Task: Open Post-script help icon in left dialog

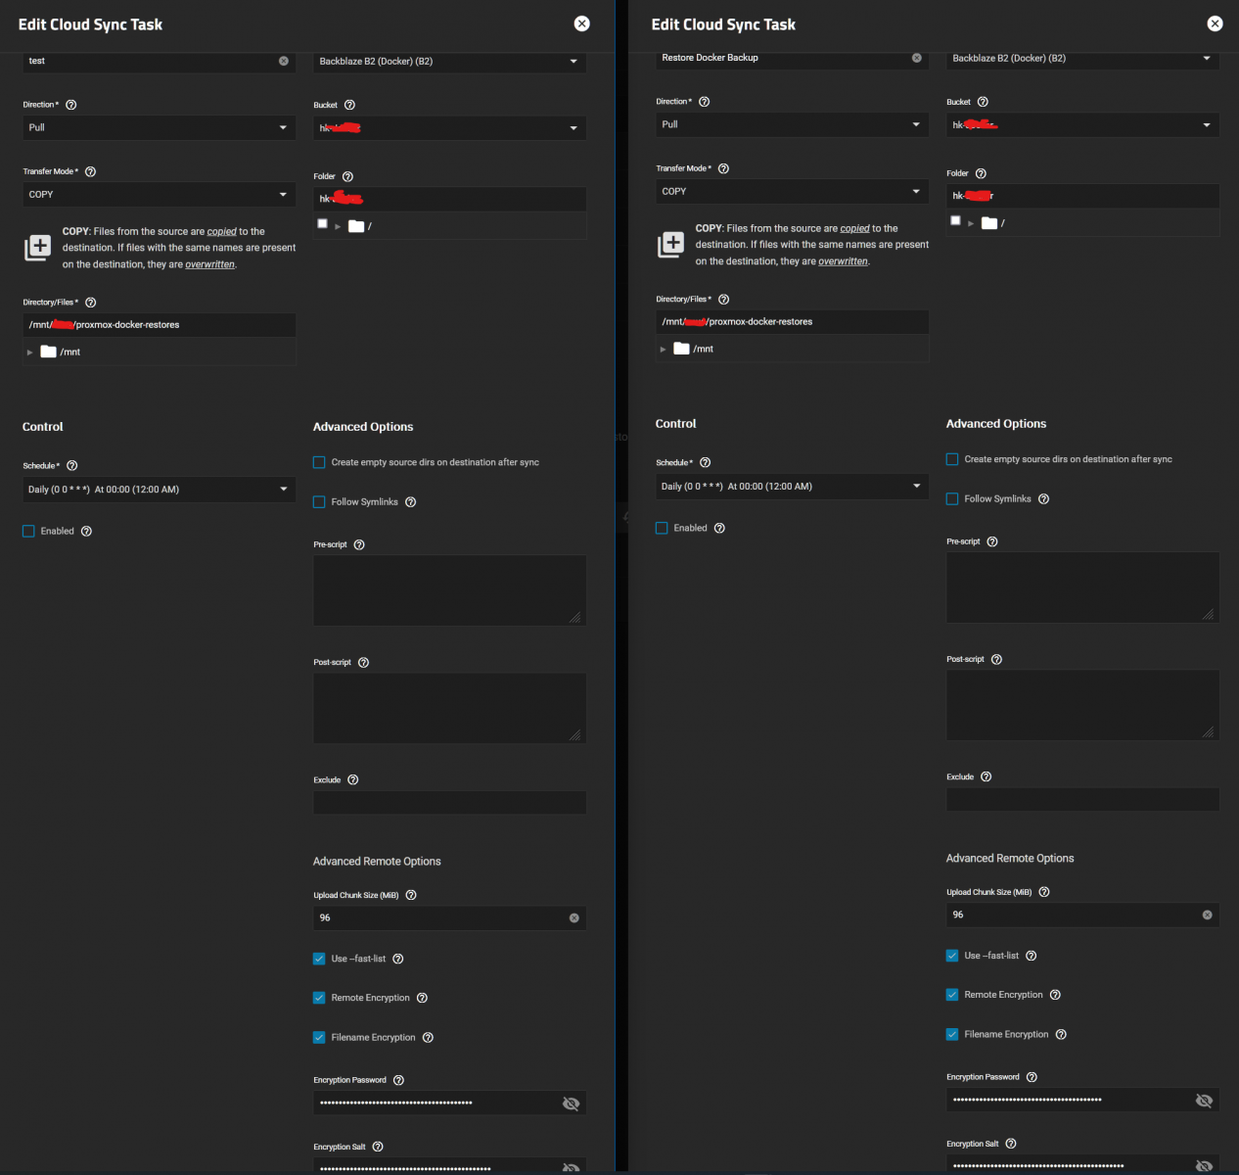Action: (363, 663)
